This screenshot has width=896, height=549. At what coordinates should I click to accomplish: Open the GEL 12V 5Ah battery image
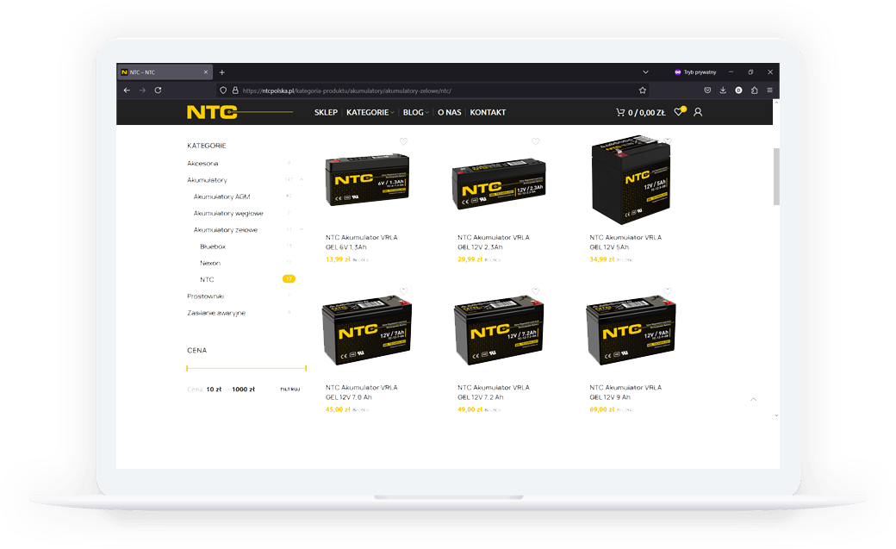click(x=631, y=180)
